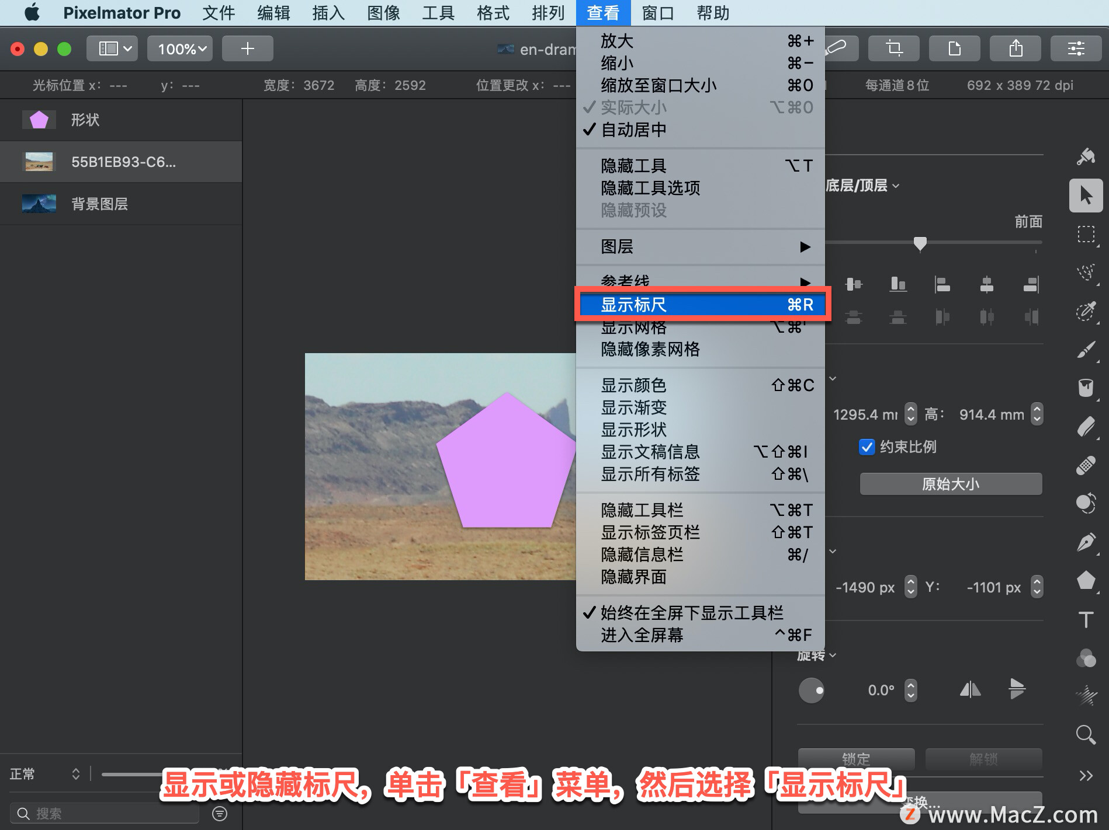This screenshot has height=830, width=1109.
Task: Choose 放大 zoom in menu item
Action: click(x=700, y=41)
